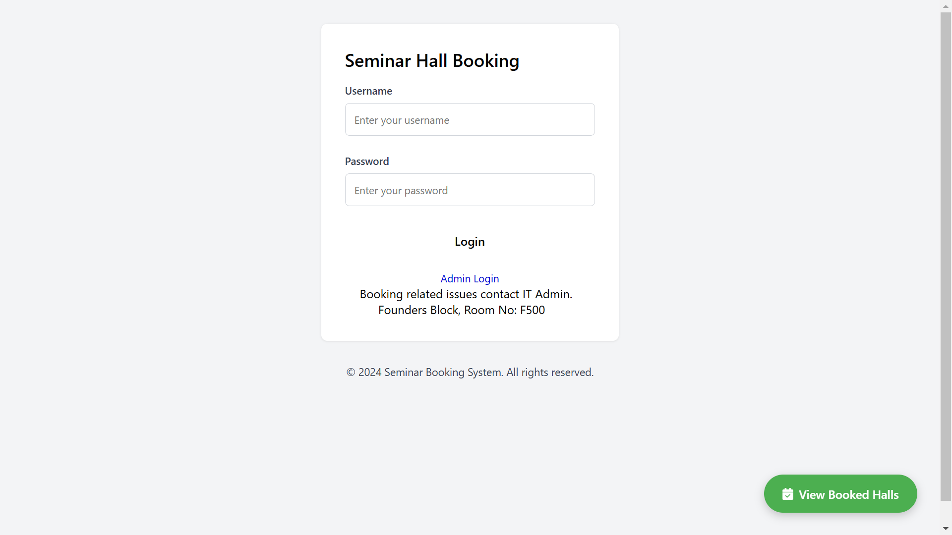
Task: Focus the Password input field
Action: [470, 190]
